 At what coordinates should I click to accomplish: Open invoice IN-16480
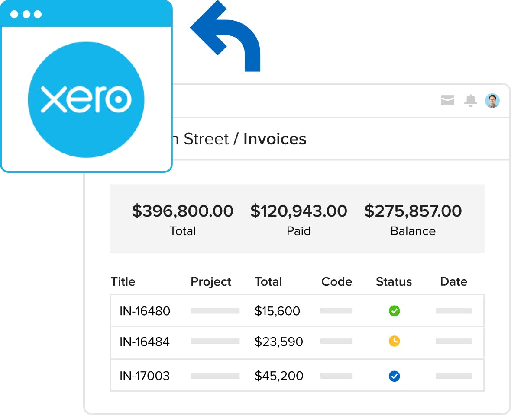(x=145, y=311)
